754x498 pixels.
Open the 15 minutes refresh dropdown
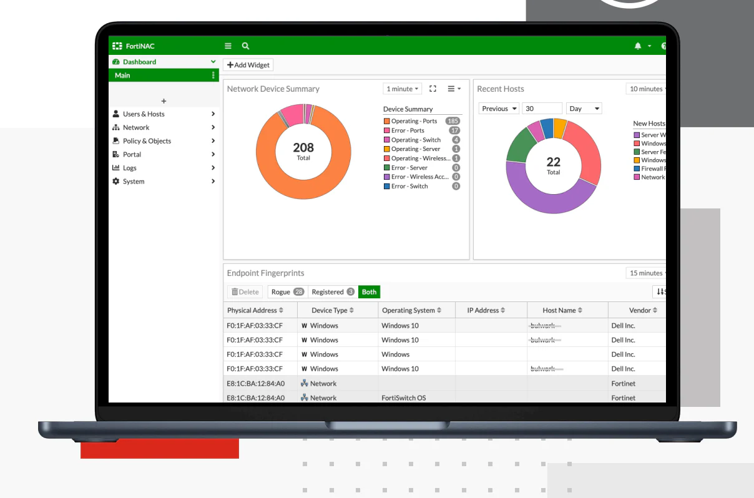pyautogui.click(x=646, y=273)
